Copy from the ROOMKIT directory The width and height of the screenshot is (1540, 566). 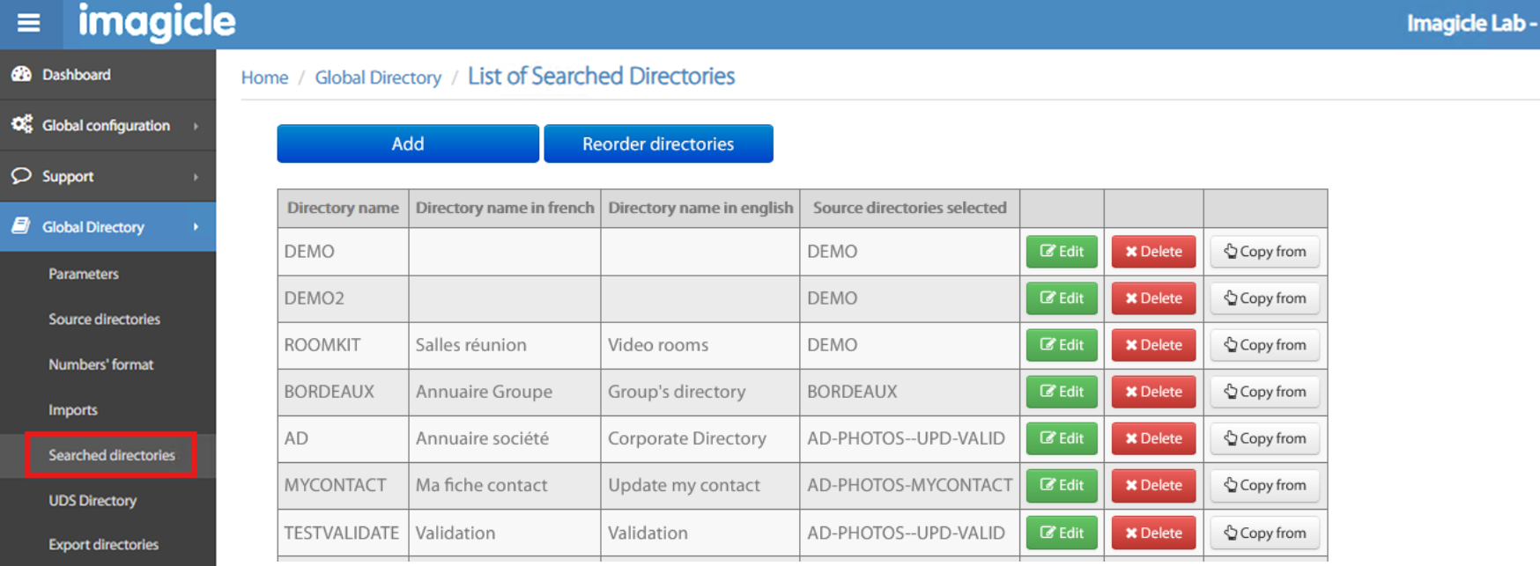pyautogui.click(x=1264, y=345)
